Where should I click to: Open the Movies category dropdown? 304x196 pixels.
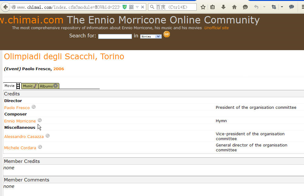coord(151,36)
